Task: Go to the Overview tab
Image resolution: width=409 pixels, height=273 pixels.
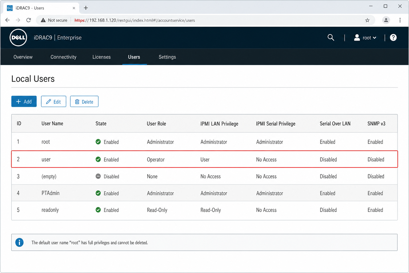Action: click(23, 57)
